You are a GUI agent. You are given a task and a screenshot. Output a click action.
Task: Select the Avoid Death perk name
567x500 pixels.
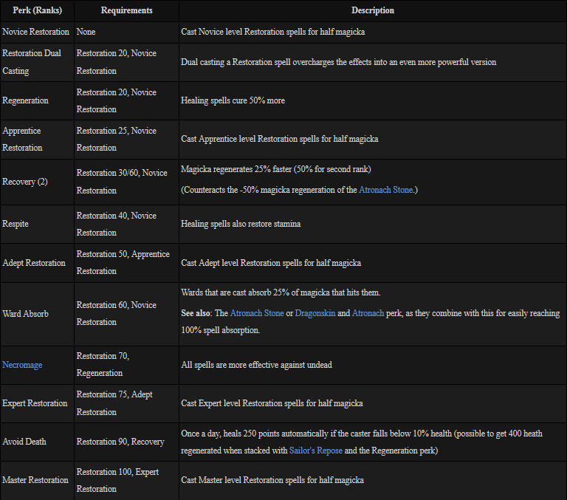pyautogui.click(x=24, y=442)
